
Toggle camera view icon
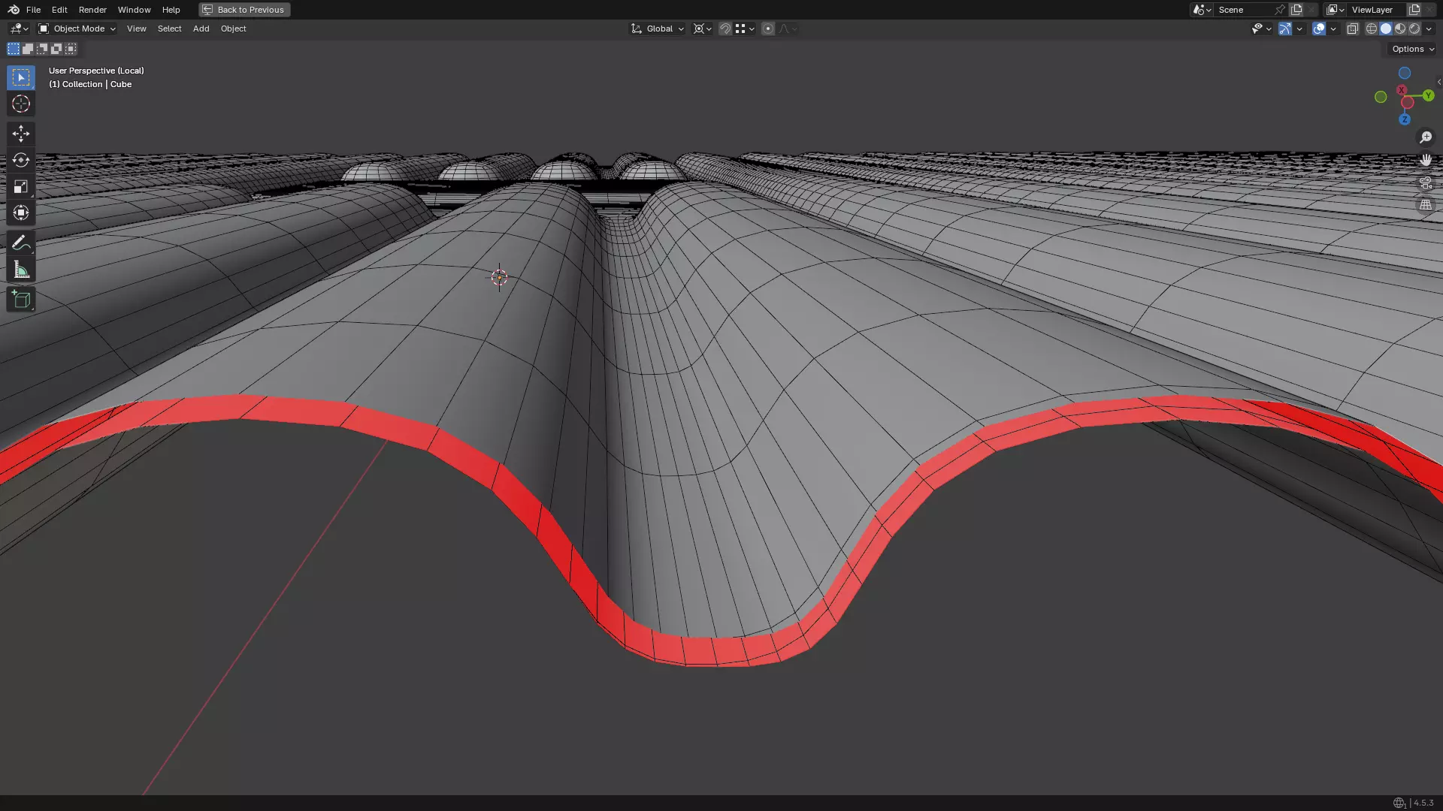pyautogui.click(x=1426, y=182)
